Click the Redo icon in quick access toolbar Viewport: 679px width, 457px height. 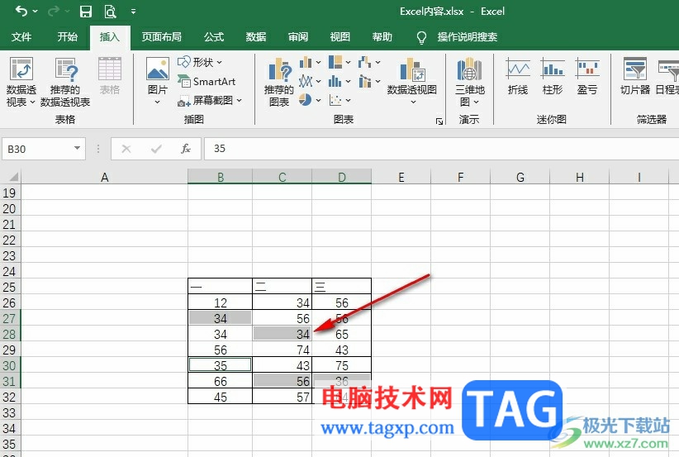tap(53, 12)
